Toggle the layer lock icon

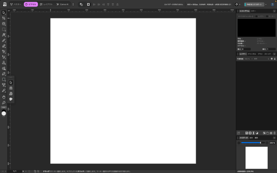275,59
